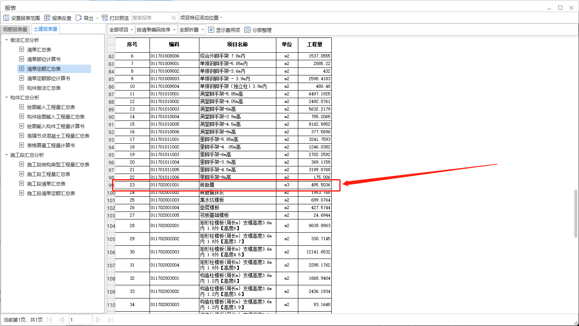Click cell 里脚手架-3.9m高
The width and height of the screenshot is (579, 326).
coord(238,162)
